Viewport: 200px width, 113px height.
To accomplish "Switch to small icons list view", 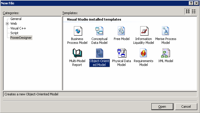I will coord(194,11).
